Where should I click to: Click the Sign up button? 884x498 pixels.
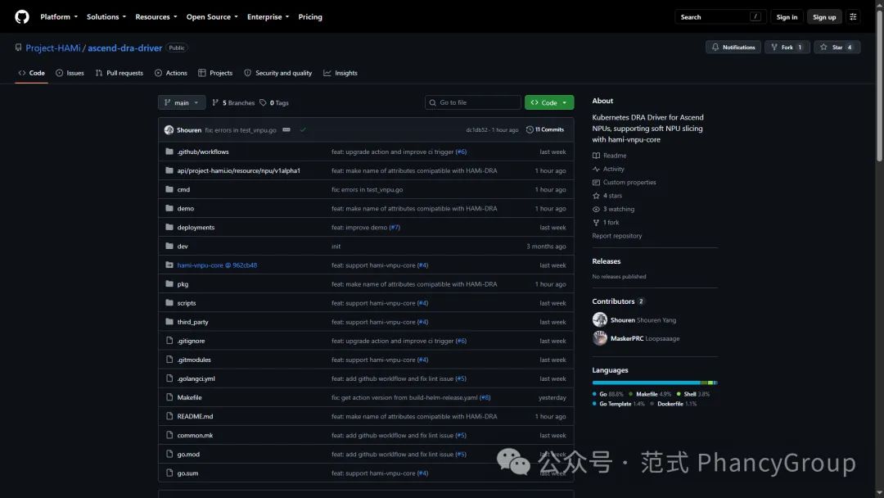tap(823, 17)
